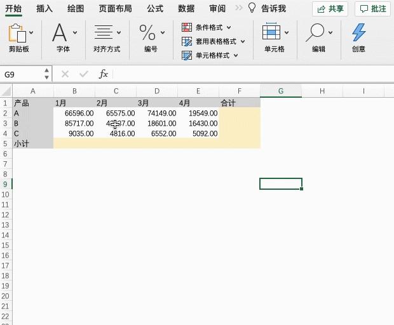Screen dimensions: 394x325
Task: Select cell with value 19549.00
Action: pyautogui.click(x=198, y=113)
